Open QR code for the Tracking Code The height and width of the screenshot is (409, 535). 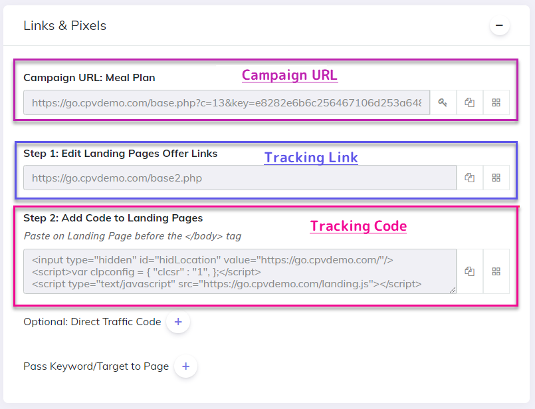point(496,271)
